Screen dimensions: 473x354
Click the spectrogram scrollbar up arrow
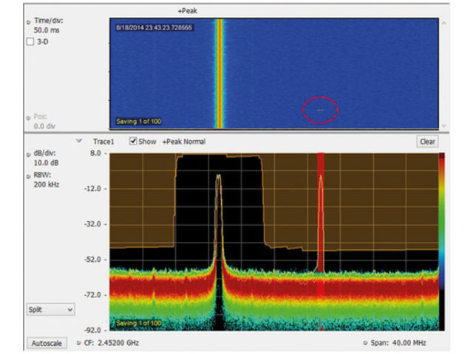click(x=443, y=22)
